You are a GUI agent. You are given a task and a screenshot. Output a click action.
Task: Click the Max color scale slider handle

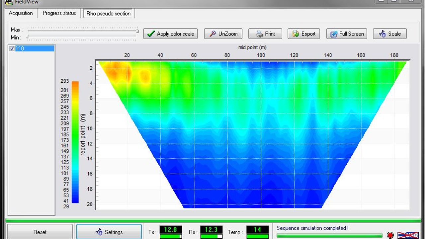[x=137, y=31]
